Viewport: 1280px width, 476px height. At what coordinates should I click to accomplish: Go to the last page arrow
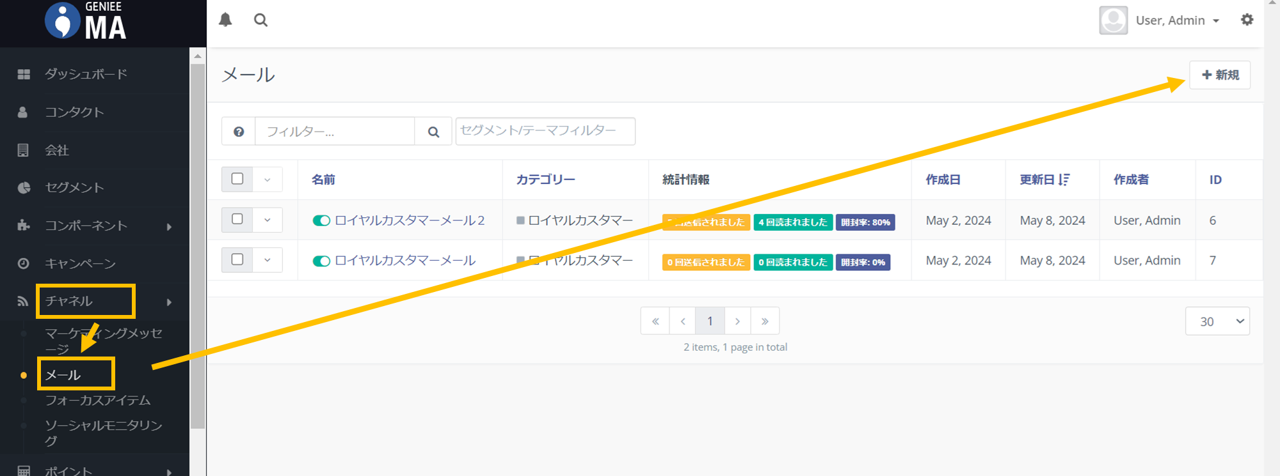pyautogui.click(x=765, y=321)
